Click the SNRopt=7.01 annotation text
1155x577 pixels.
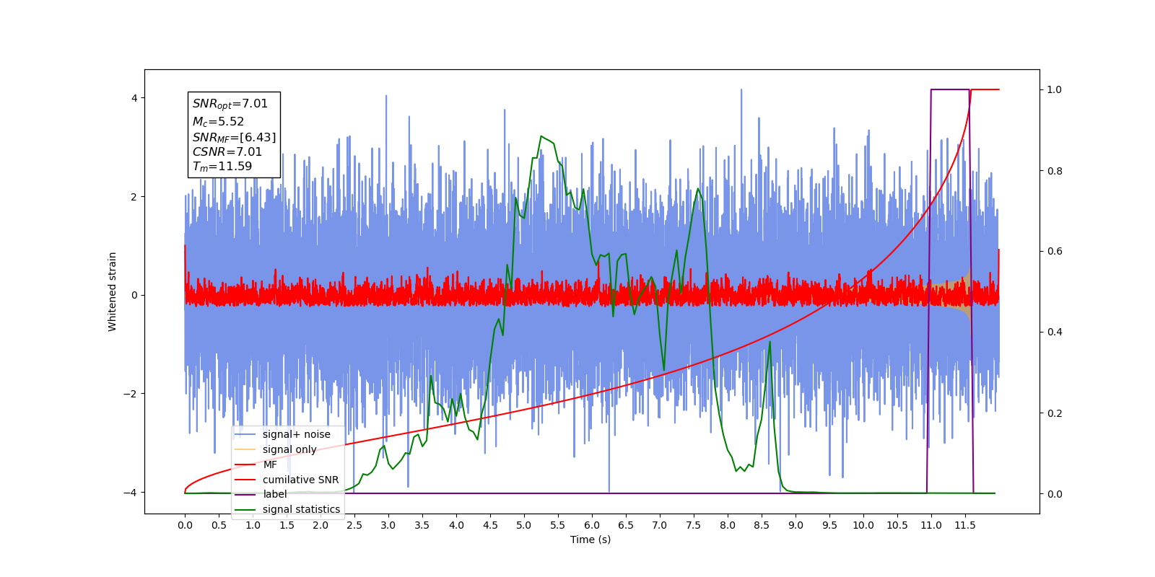pos(230,104)
